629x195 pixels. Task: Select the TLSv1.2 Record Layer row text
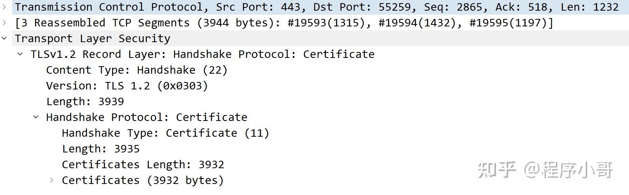pos(202,54)
